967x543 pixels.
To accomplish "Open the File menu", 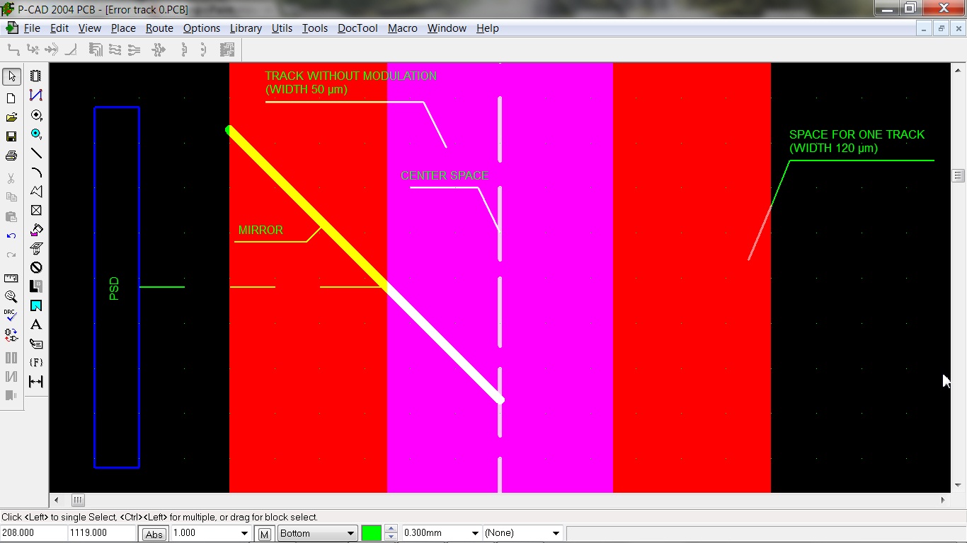I will [x=32, y=28].
